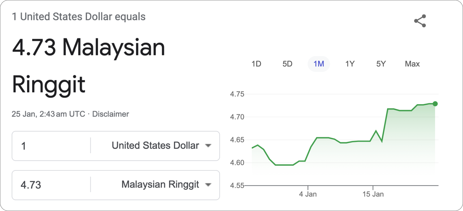The height and width of the screenshot is (211, 463).
Task: Click the 15 Jan marker on chart axis
Action: (373, 194)
